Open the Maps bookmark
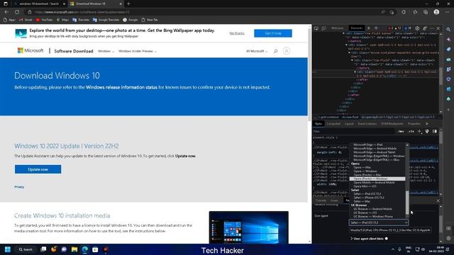The height and width of the screenshot is (255, 454). coord(62,20)
